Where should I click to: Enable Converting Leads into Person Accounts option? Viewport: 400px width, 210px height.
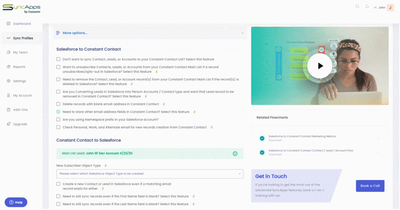tap(58, 92)
